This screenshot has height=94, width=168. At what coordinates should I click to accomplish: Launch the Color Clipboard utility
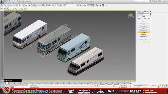pos(144,27)
